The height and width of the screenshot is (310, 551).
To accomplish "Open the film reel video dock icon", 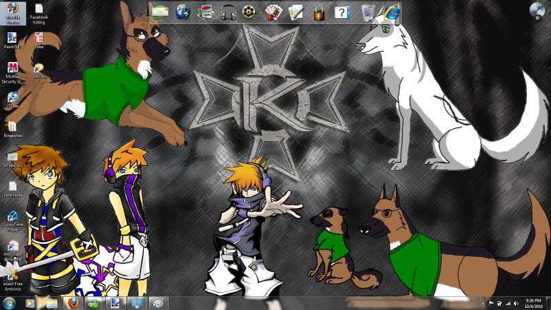I will 251,12.
